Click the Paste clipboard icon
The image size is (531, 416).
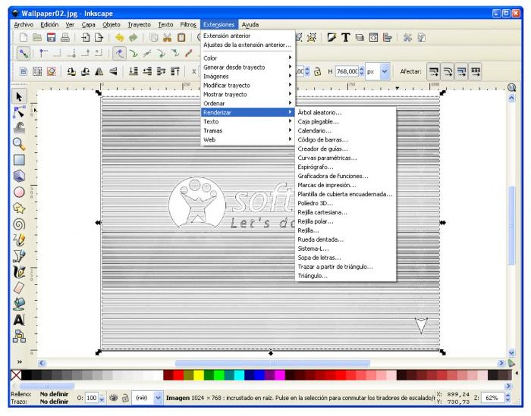pos(181,37)
